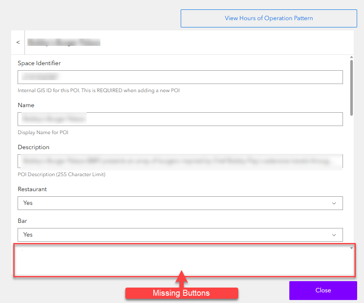Click the Missing Buttons annotation label

pyautogui.click(x=182, y=293)
